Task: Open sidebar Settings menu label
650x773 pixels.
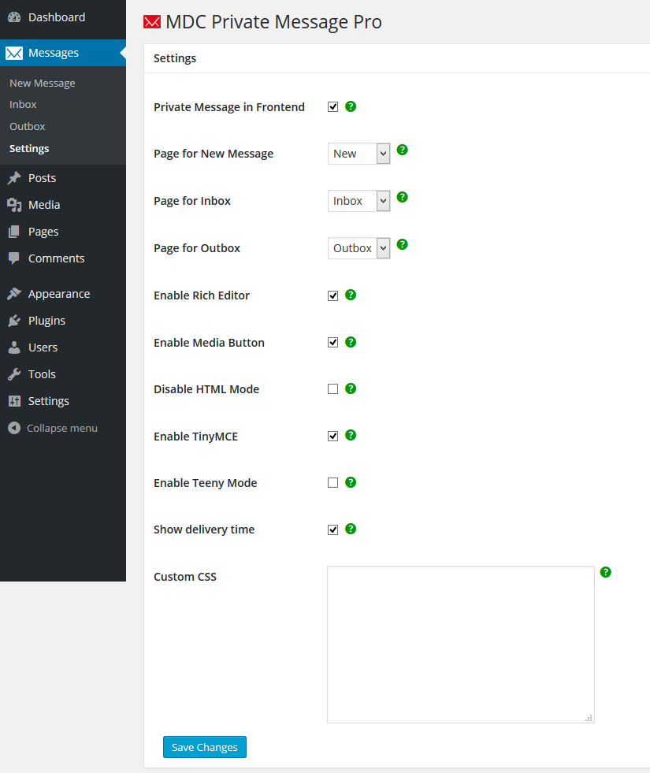Action: [48, 401]
